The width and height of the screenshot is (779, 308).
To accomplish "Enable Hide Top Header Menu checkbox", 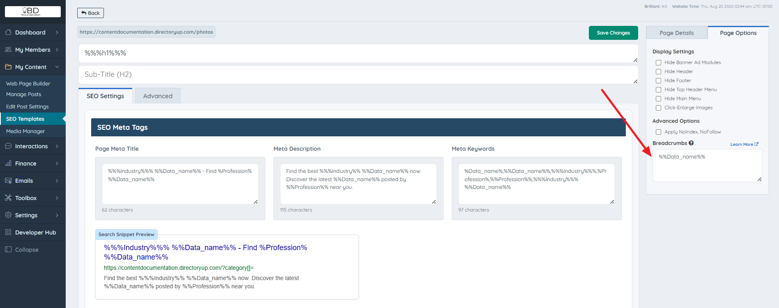I will click(x=658, y=90).
